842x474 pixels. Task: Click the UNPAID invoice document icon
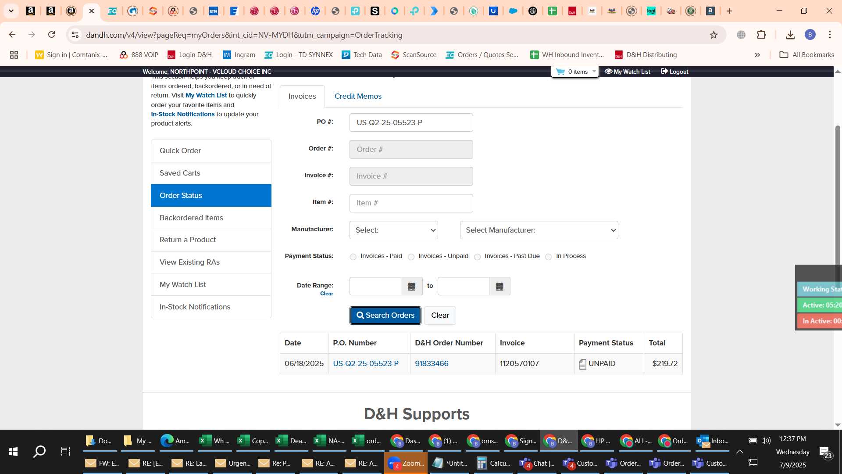pyautogui.click(x=582, y=364)
